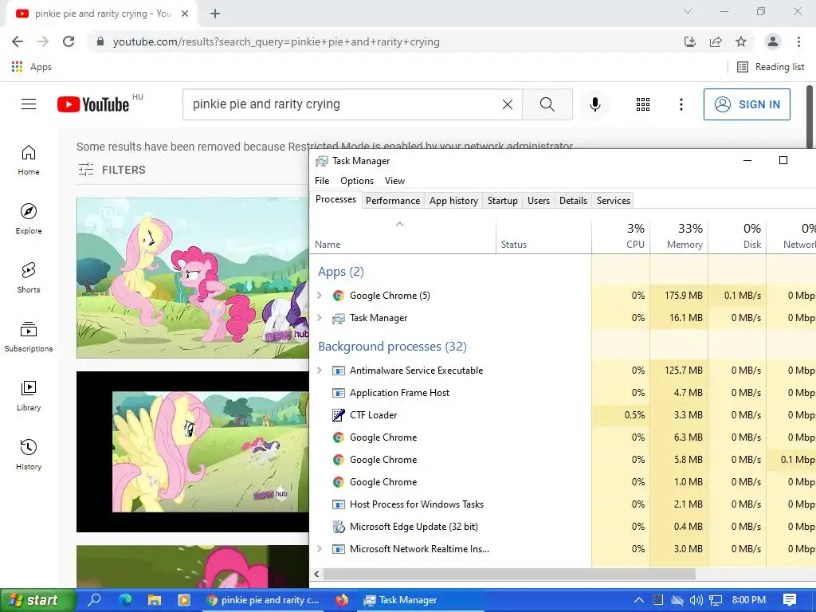816x612 pixels.
Task: Open YouTube settings three-dot icon
Action: pyautogui.click(x=681, y=104)
